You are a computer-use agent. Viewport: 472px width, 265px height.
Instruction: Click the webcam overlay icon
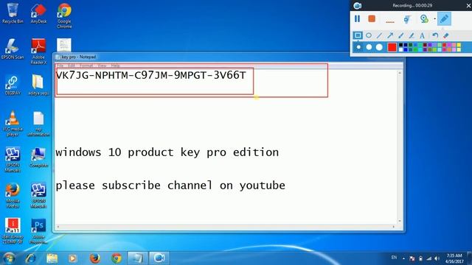tap(424, 19)
